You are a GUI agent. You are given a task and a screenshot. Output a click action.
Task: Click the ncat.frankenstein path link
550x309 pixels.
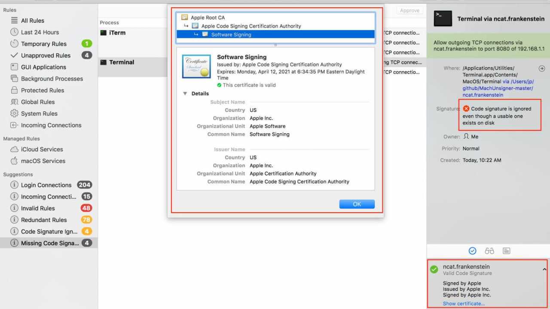coord(498,88)
